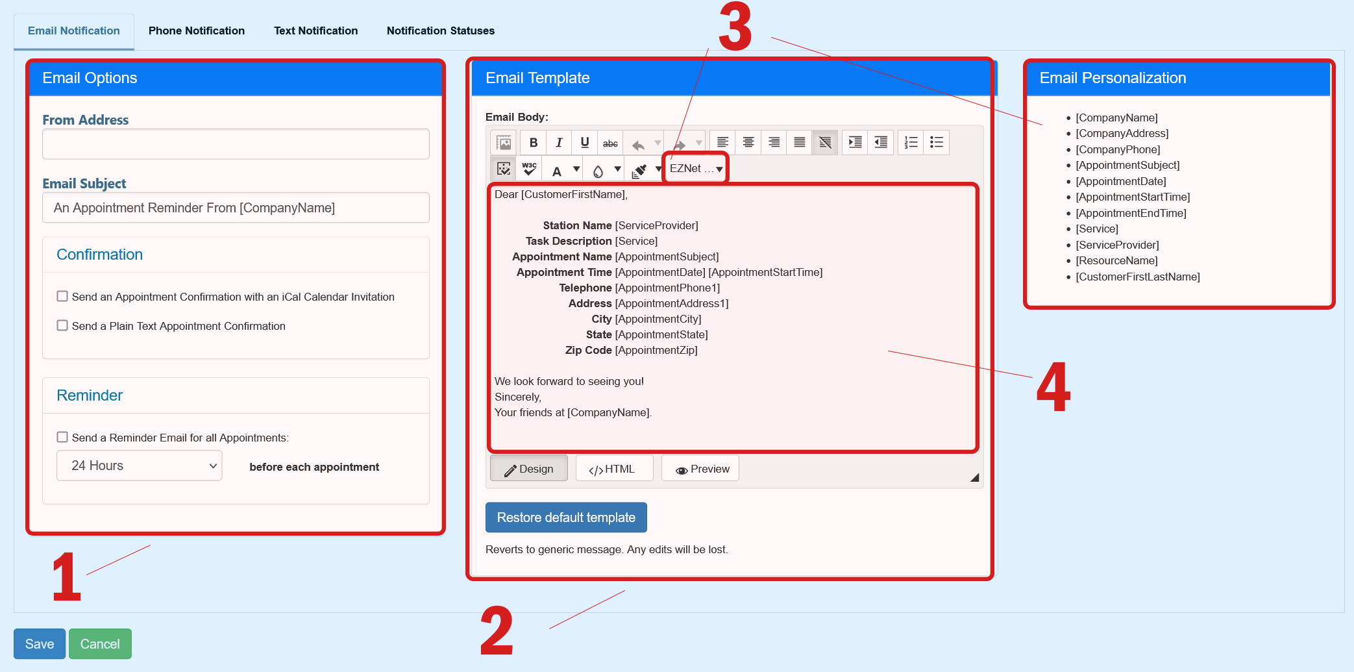Viewport: 1354px width, 672px height.
Task: Enable reminder emails for all appointments
Action: tap(62, 437)
